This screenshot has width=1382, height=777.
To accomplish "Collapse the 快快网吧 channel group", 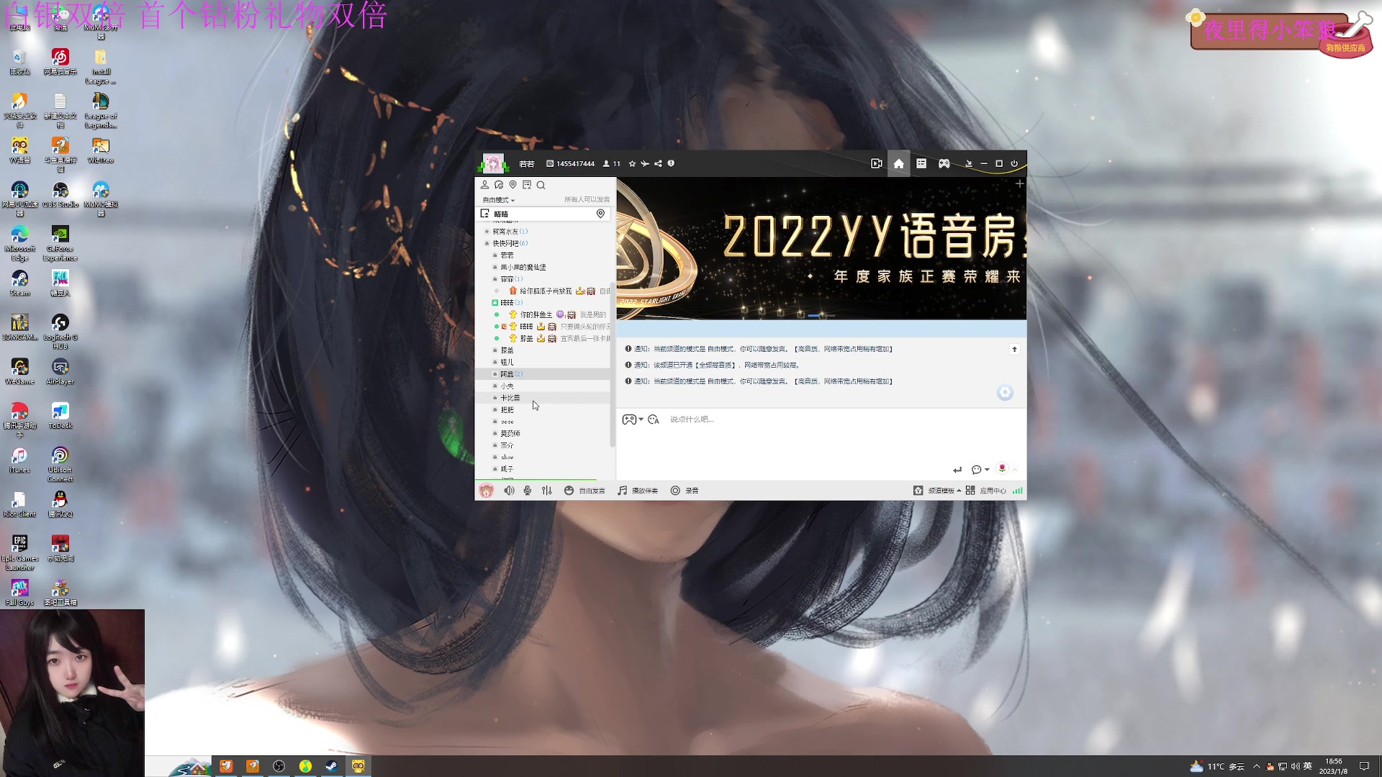I will pos(487,243).
